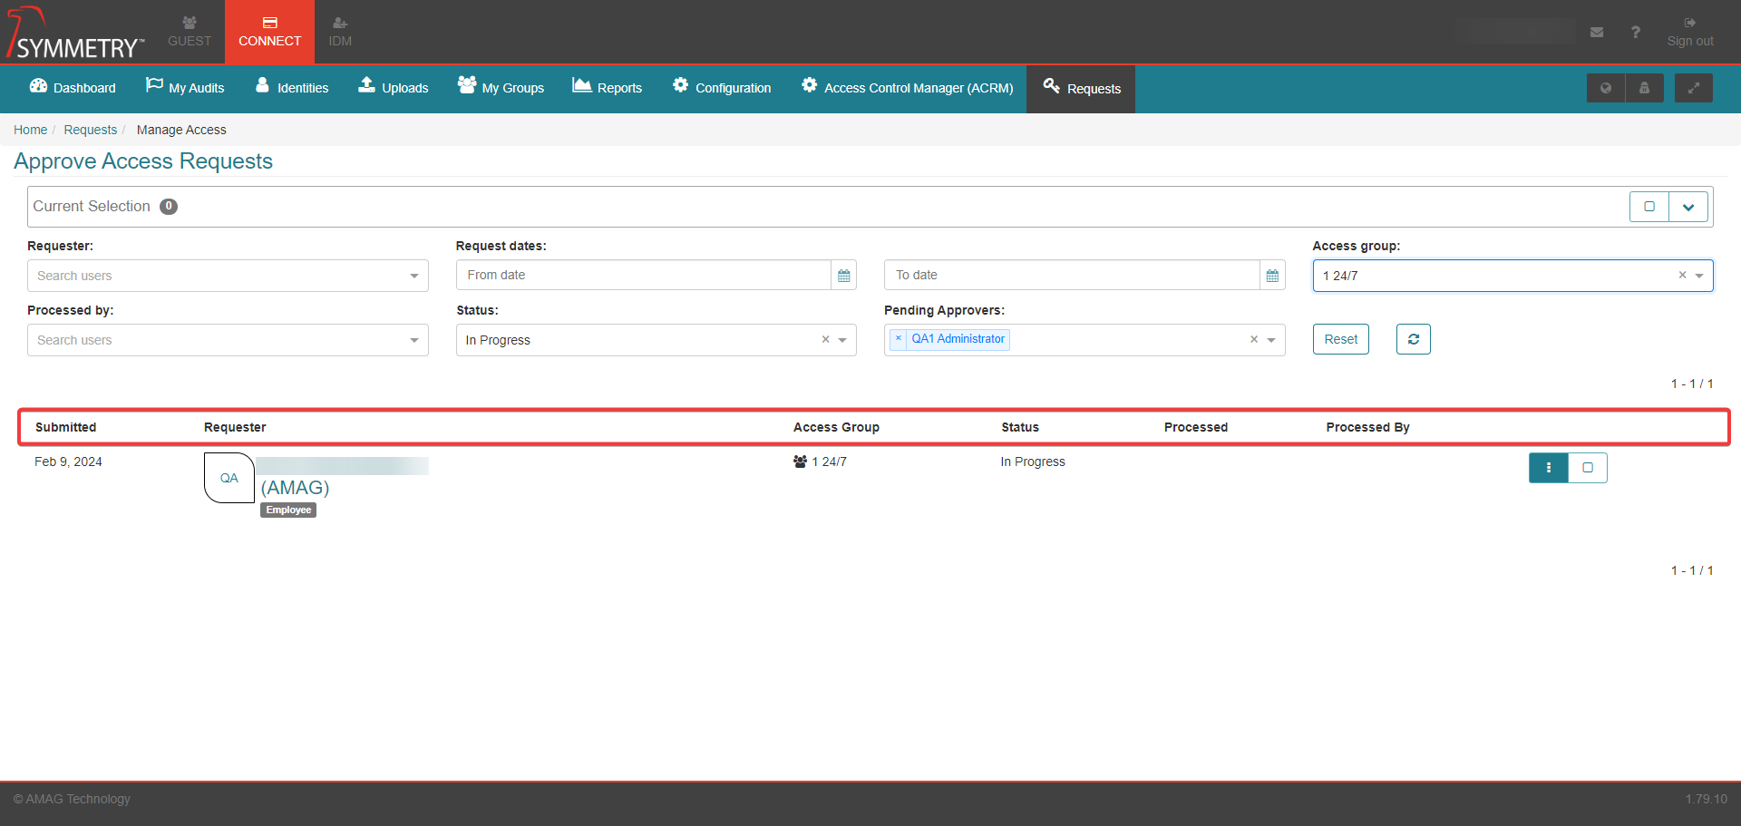Open Access Control Manager (ACRM) menu
Screen dimensions: 1741x826
[908, 88]
